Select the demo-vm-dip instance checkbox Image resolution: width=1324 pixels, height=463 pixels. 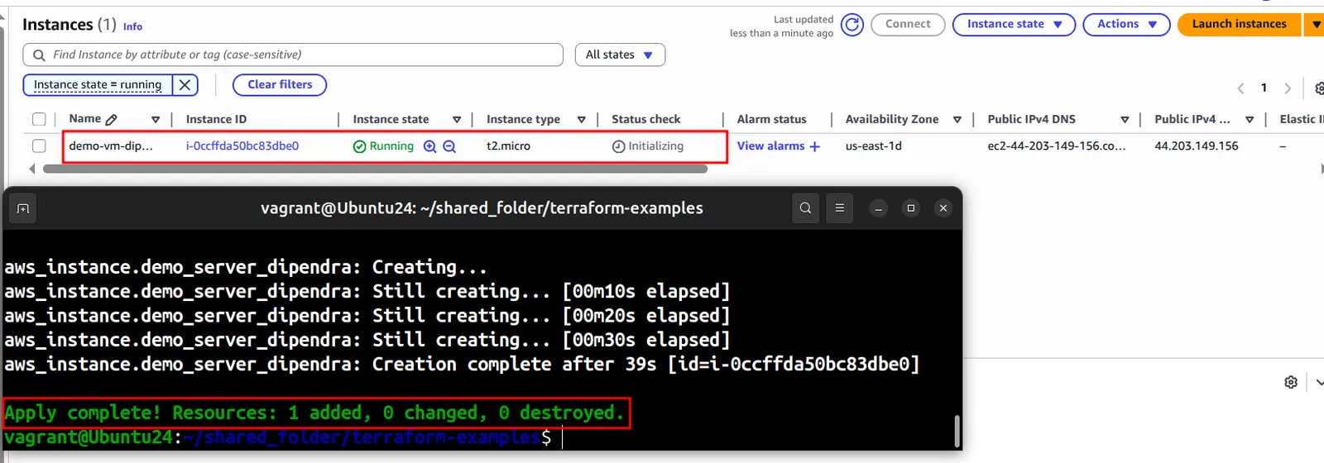39,146
